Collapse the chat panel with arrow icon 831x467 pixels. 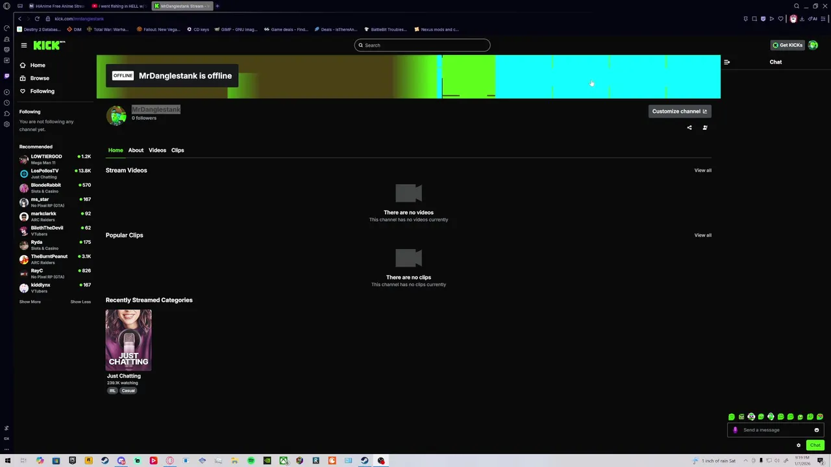726,62
